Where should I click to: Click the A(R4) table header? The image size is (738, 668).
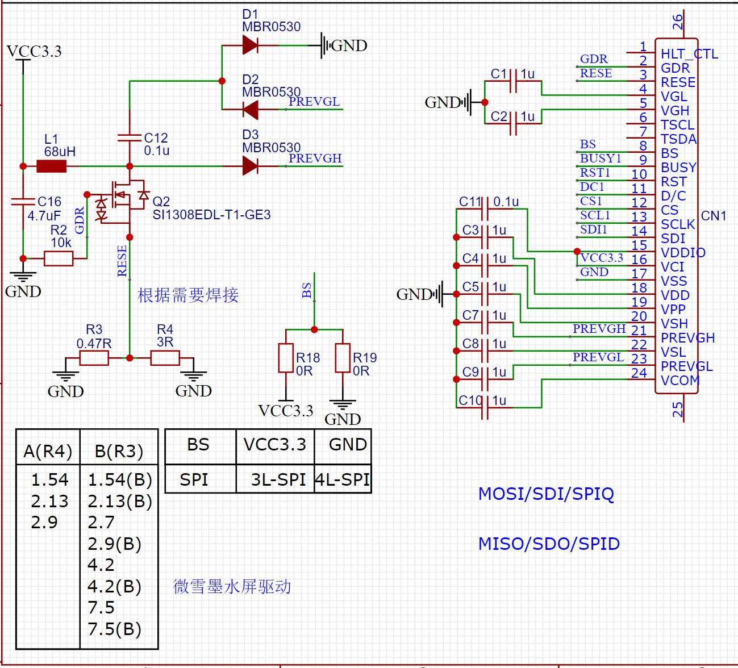tap(48, 452)
